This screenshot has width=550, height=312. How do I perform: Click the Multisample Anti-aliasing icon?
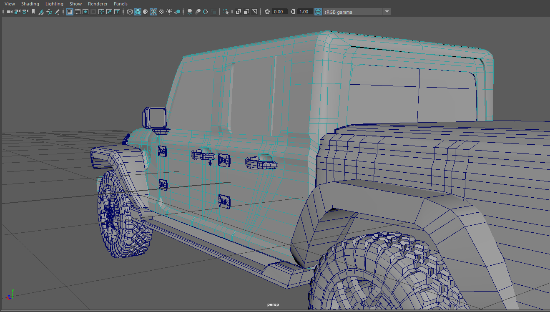coord(206,12)
